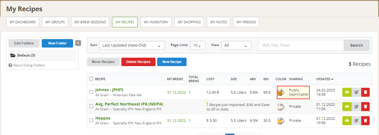
Task: Open the Sort dropdown Last Updated (New-Old)
Action: (132, 45)
